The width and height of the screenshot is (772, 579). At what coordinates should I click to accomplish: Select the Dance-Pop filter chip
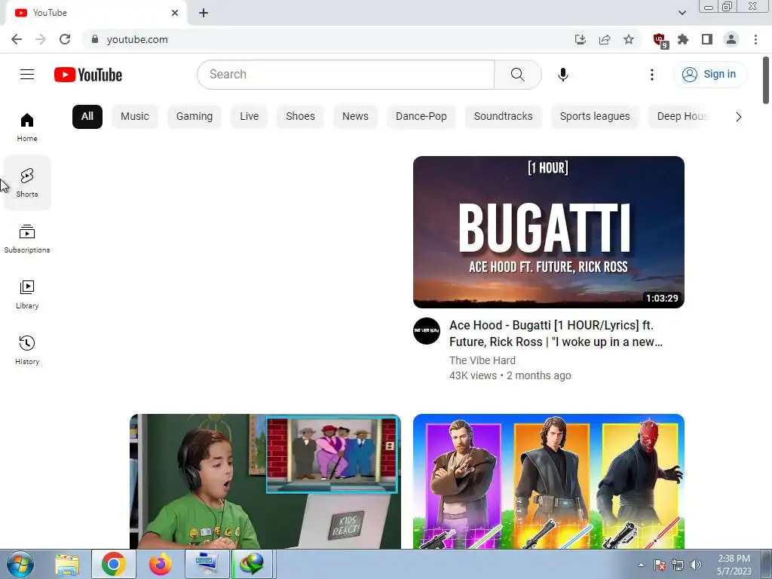tap(421, 117)
